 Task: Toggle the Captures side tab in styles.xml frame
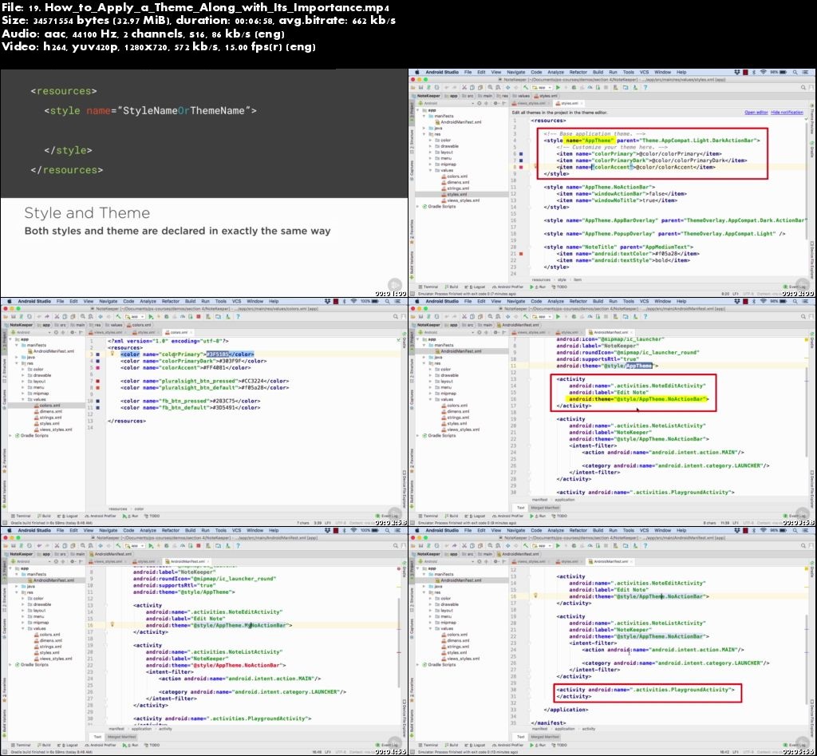(x=412, y=171)
